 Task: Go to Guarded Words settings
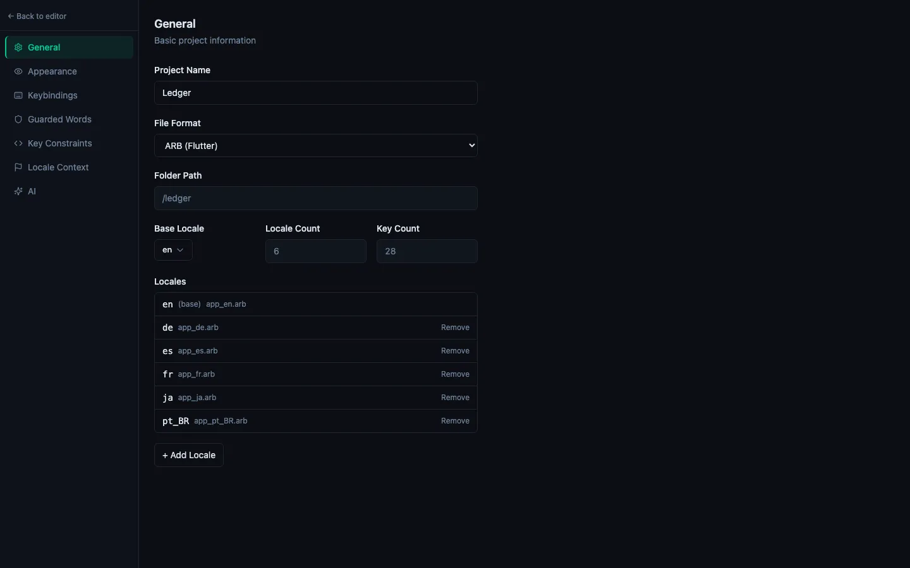[69, 119]
